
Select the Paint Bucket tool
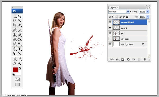point(19,39)
